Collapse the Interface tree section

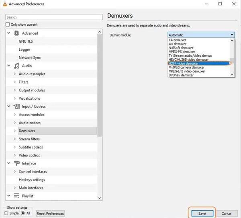9,163
